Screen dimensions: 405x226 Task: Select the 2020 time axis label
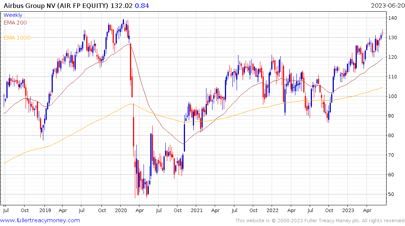[x=121, y=210]
